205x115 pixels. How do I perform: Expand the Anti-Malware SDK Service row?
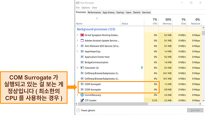click(77, 46)
